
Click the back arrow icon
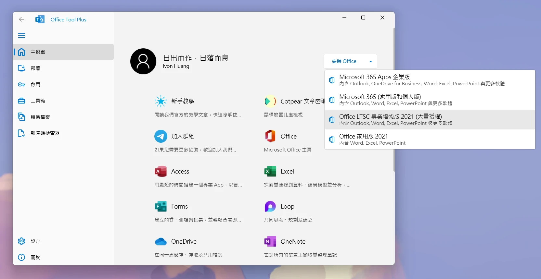click(21, 19)
